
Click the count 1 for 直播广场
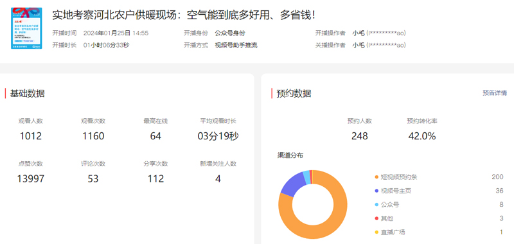pos(502,232)
